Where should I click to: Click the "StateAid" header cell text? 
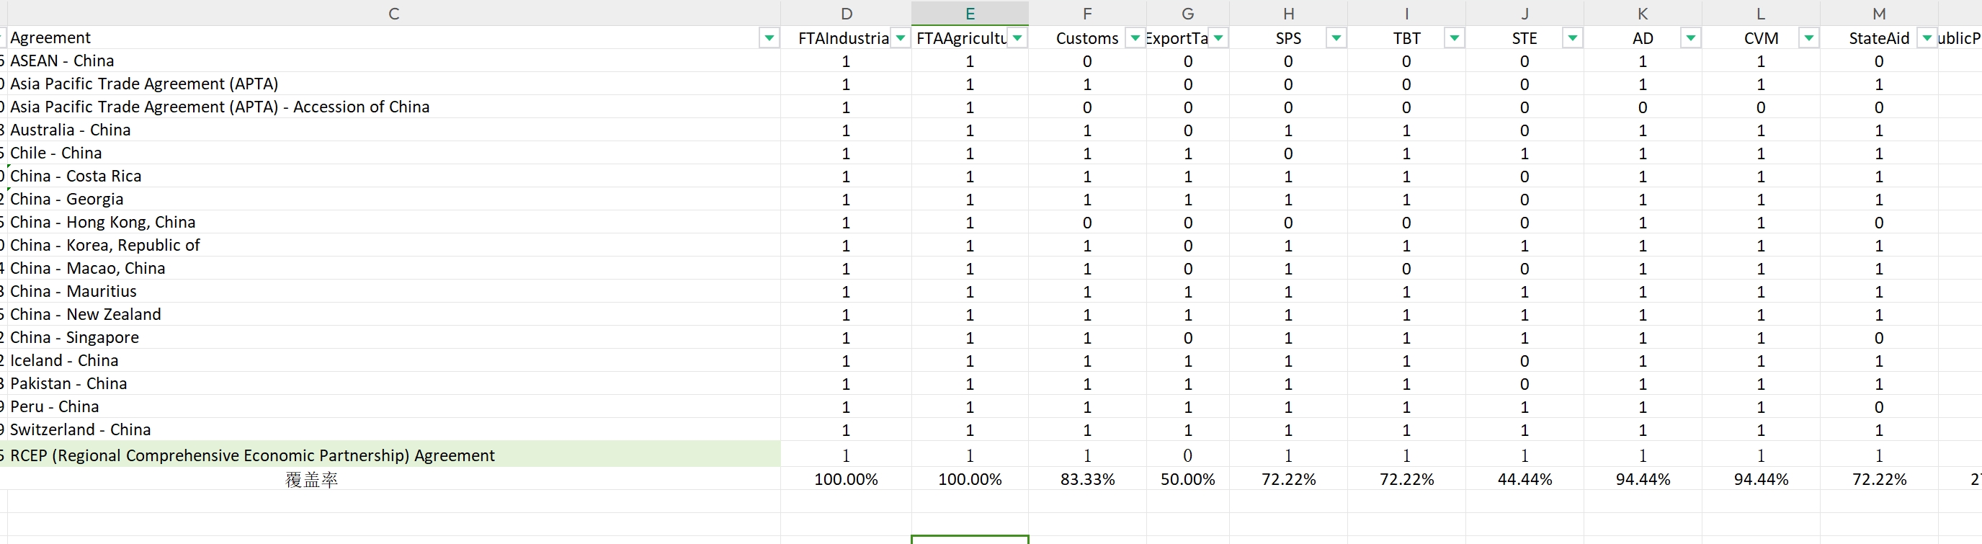coord(1879,38)
